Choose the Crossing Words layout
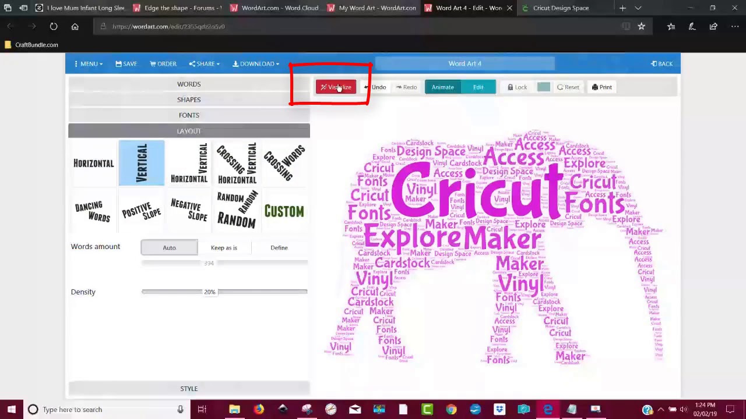 (284, 164)
